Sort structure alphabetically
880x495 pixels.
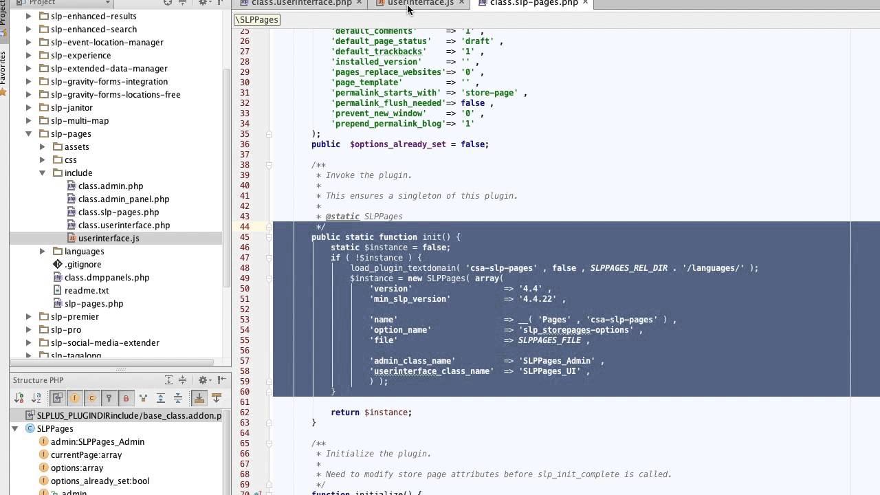[36, 398]
